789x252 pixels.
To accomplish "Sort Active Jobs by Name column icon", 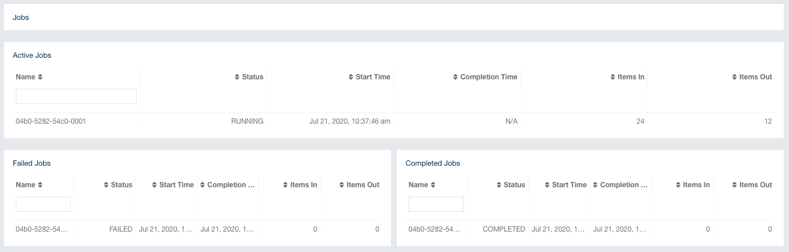I will coord(40,77).
